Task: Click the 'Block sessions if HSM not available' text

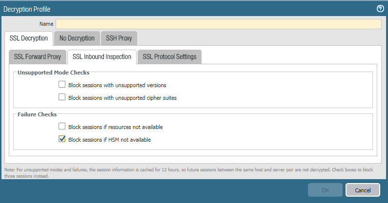Action: pos(109,140)
